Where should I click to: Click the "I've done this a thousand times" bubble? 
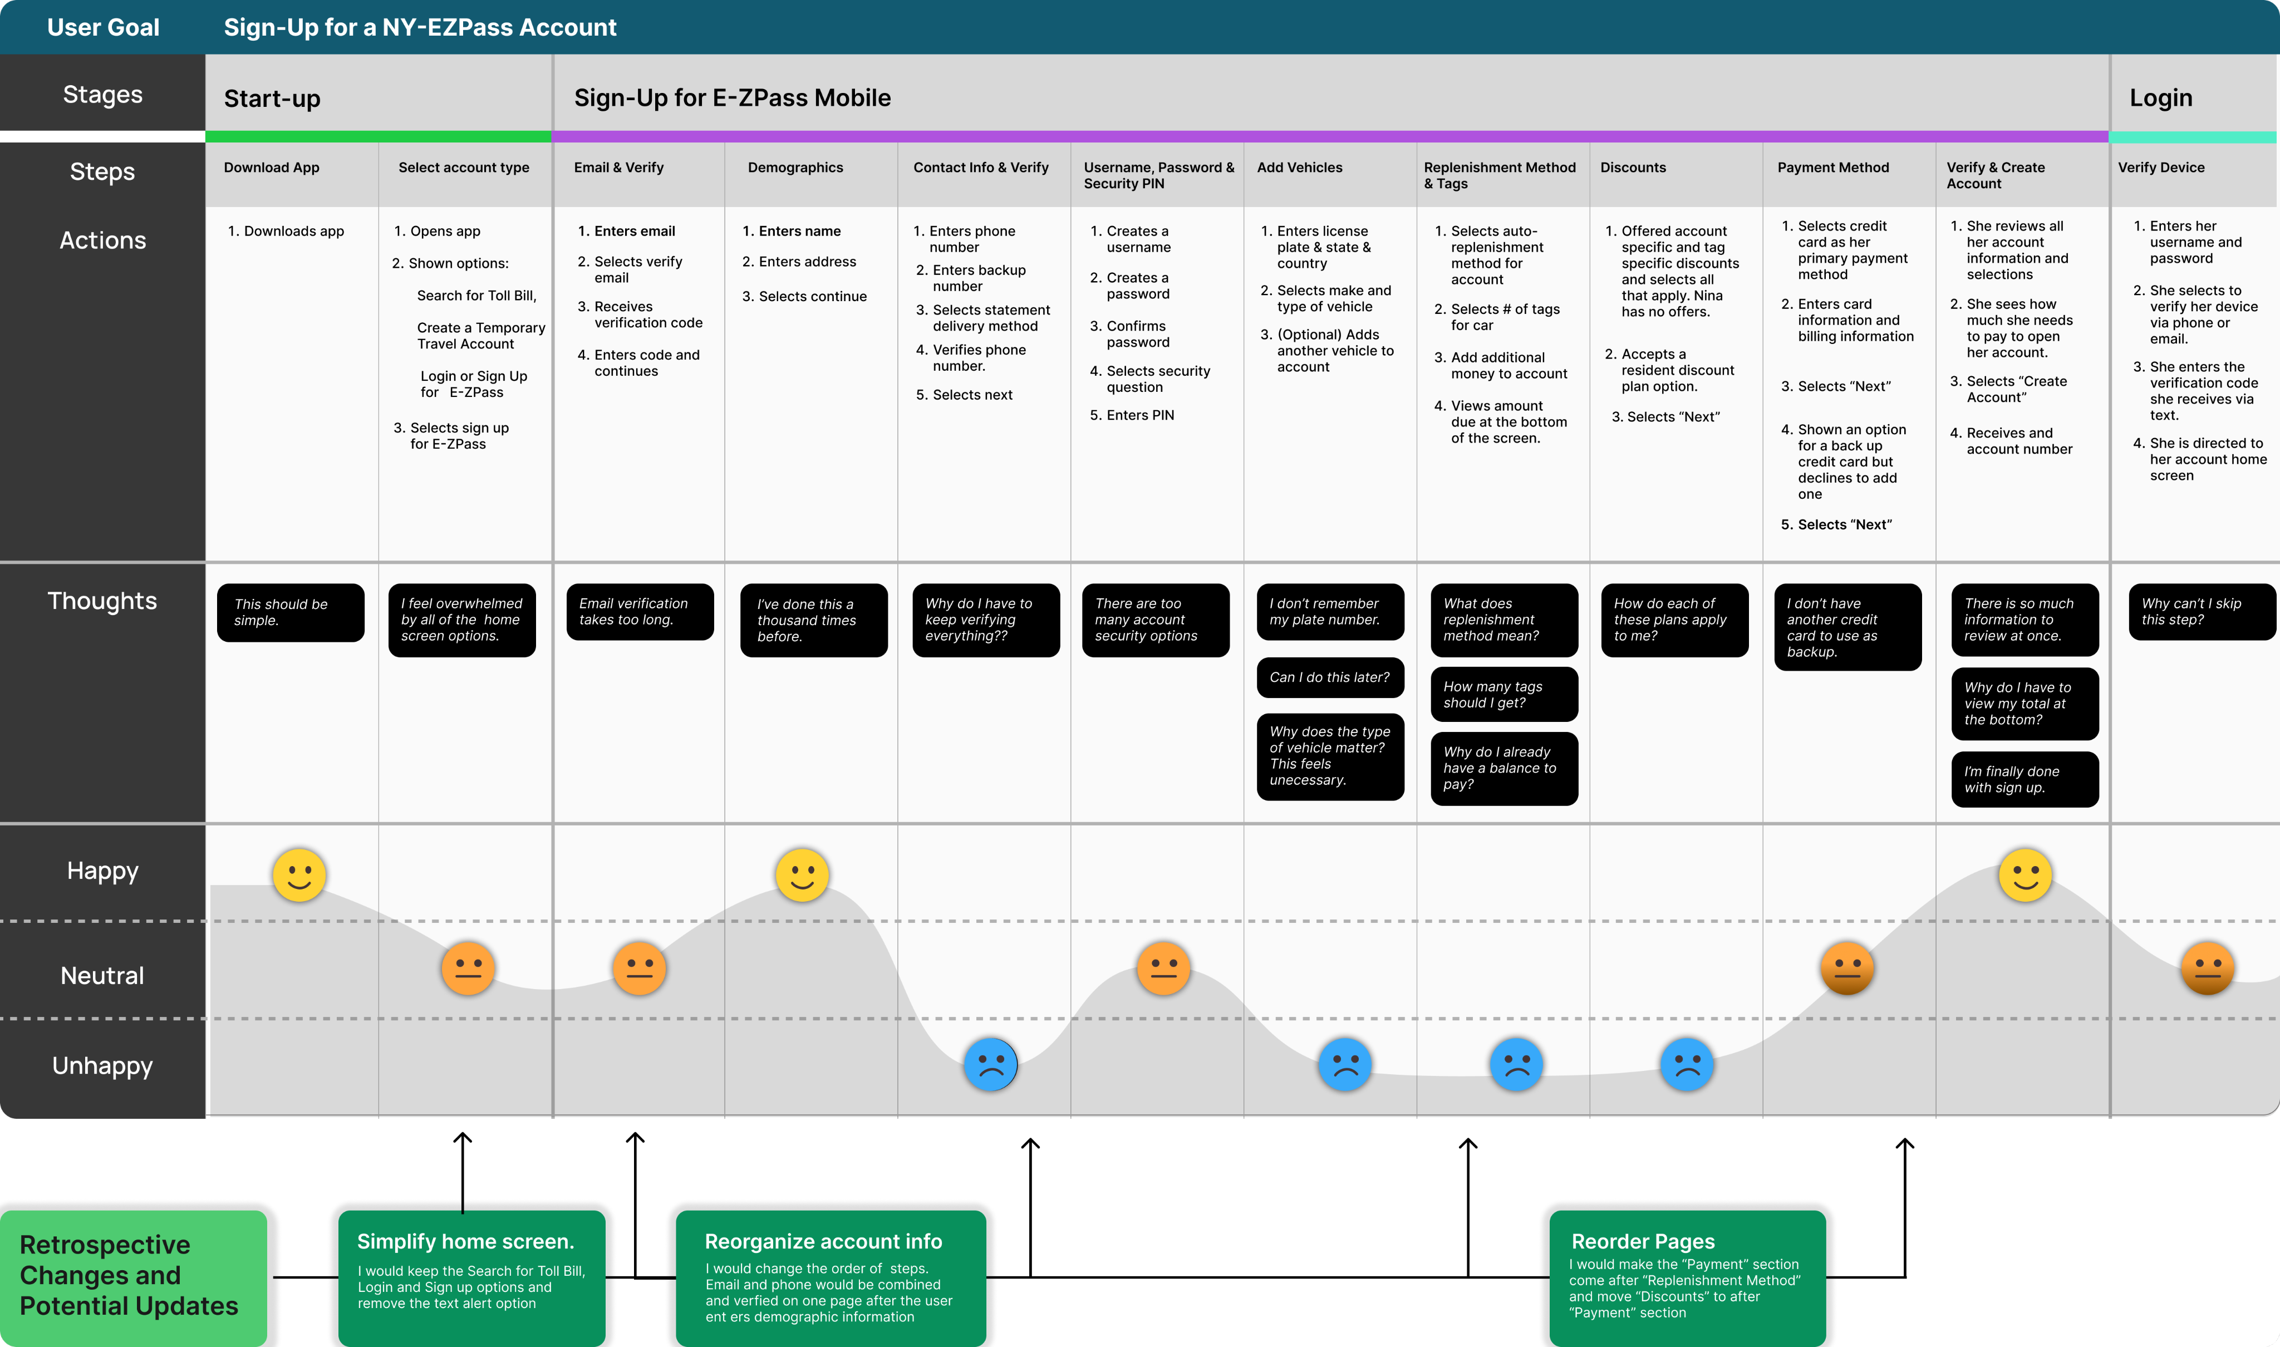pos(813,620)
